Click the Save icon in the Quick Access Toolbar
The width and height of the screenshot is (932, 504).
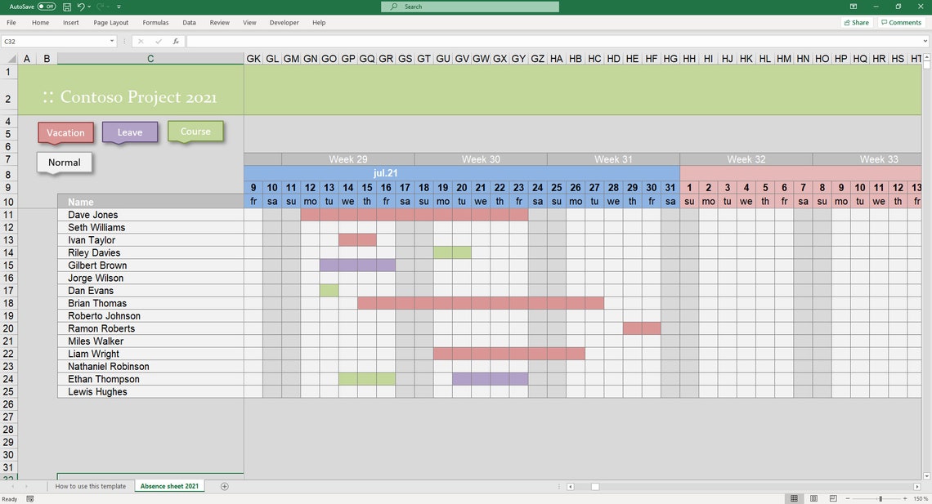(x=67, y=7)
